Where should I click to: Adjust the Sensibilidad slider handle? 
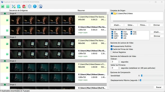coord(142,76)
